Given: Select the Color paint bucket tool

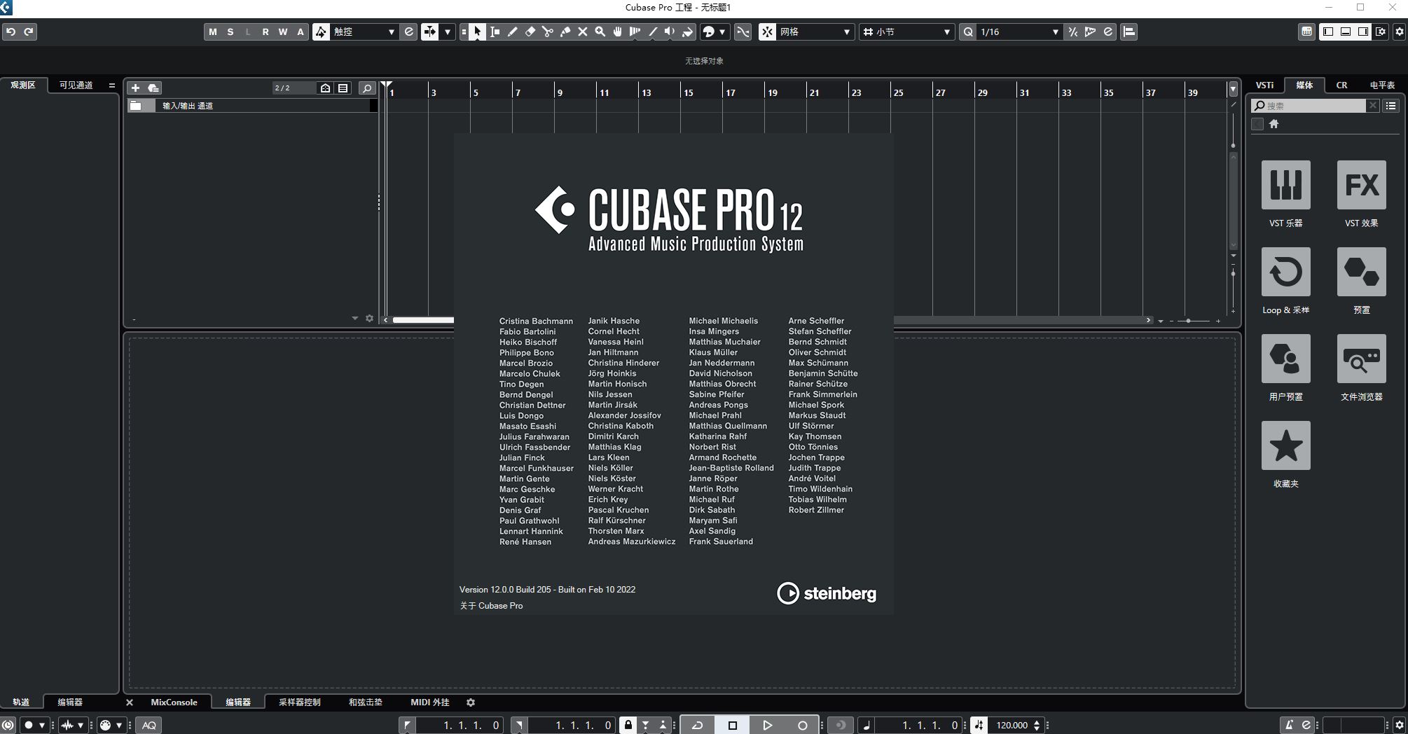Looking at the screenshot, I should tap(687, 32).
